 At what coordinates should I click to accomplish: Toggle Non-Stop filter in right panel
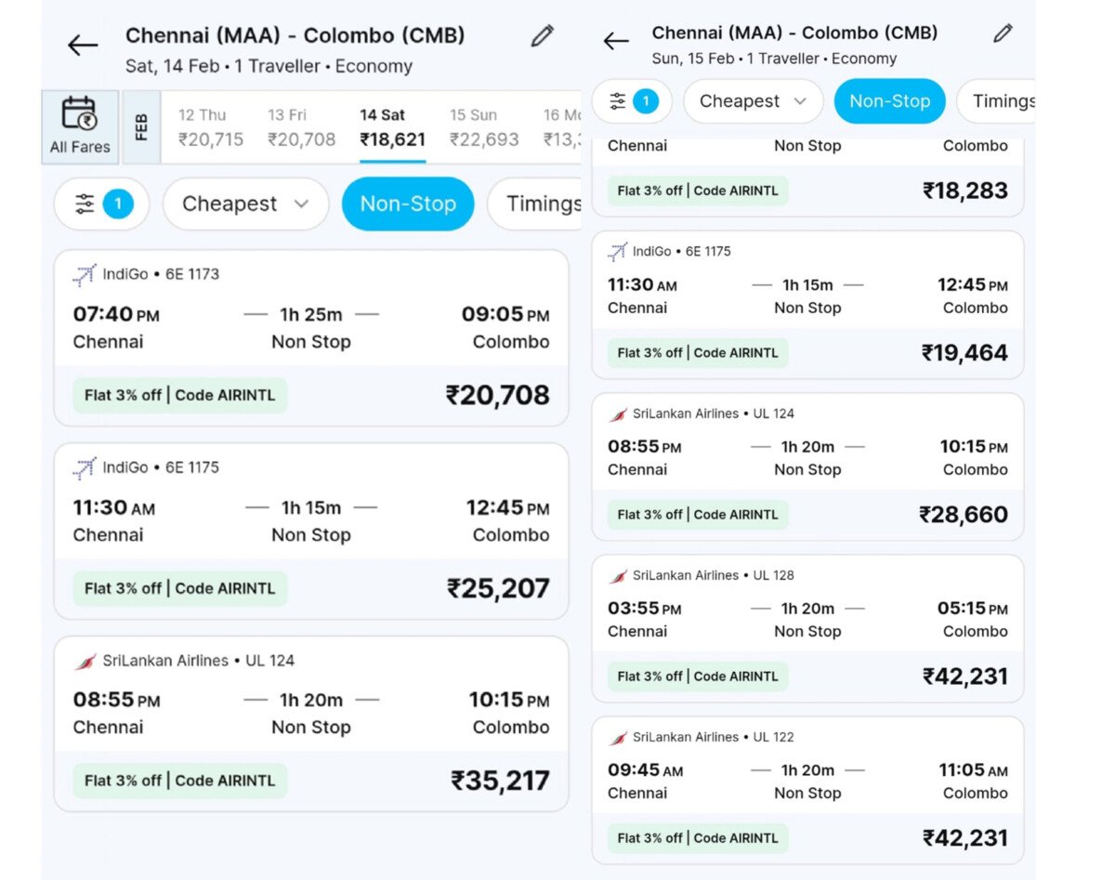[x=889, y=101]
